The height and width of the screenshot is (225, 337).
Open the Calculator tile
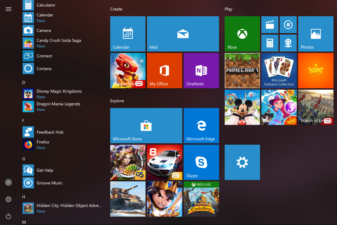(270, 43)
